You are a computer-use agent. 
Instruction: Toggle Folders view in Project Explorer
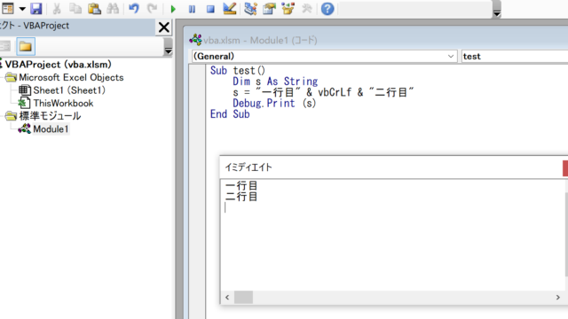pos(26,46)
